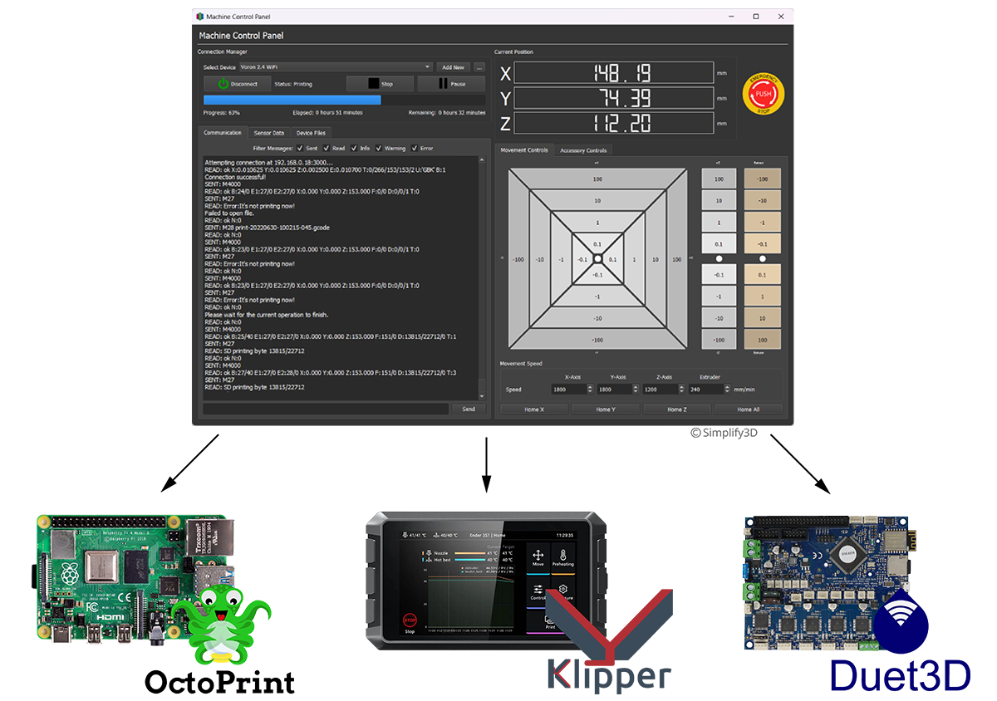Click the Z position readout 112.20
The width and height of the screenshot is (997, 701).
click(x=615, y=123)
